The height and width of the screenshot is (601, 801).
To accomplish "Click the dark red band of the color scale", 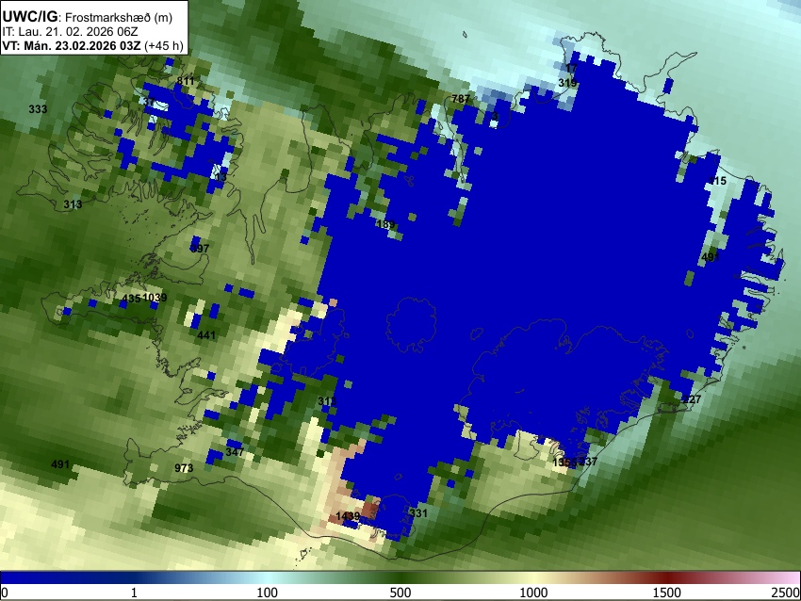I will pyautogui.click(x=666, y=577).
